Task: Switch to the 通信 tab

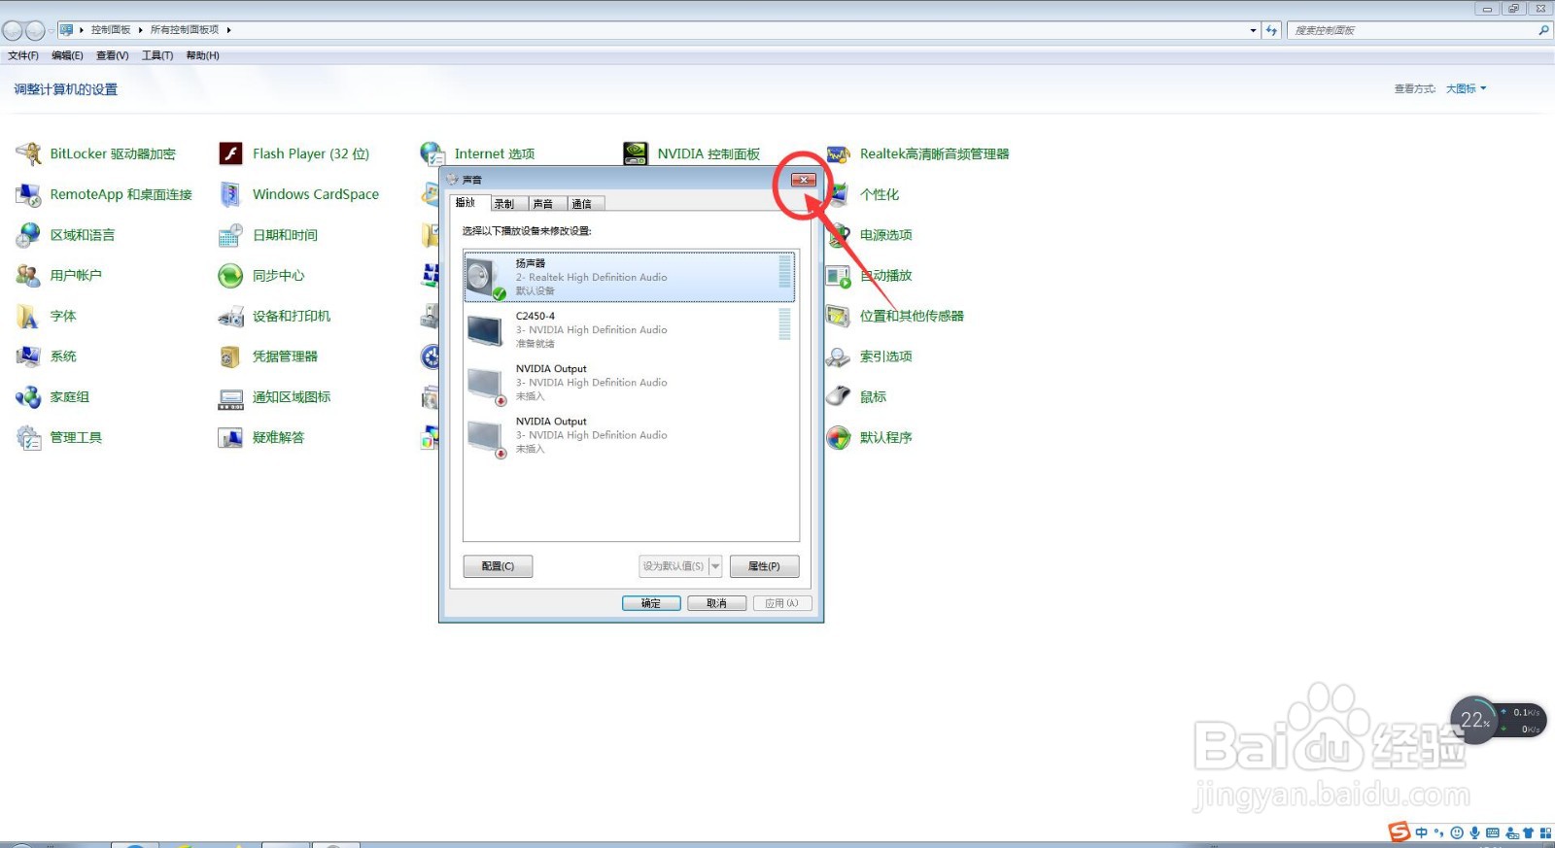Action: pyautogui.click(x=586, y=204)
